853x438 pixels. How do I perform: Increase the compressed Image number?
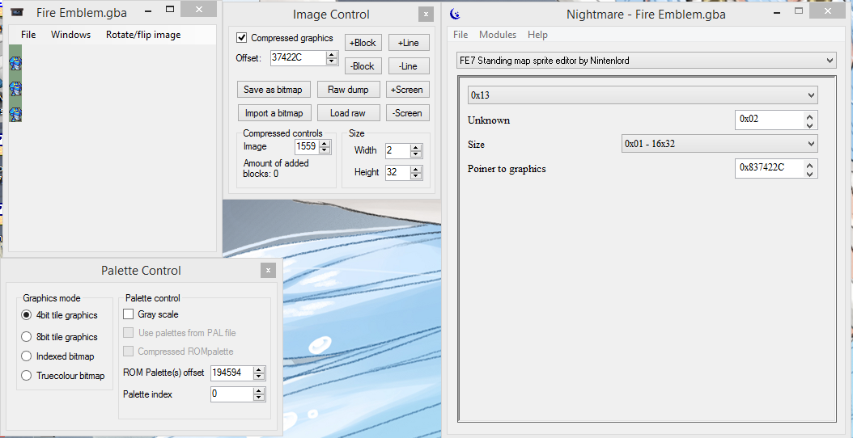click(325, 144)
